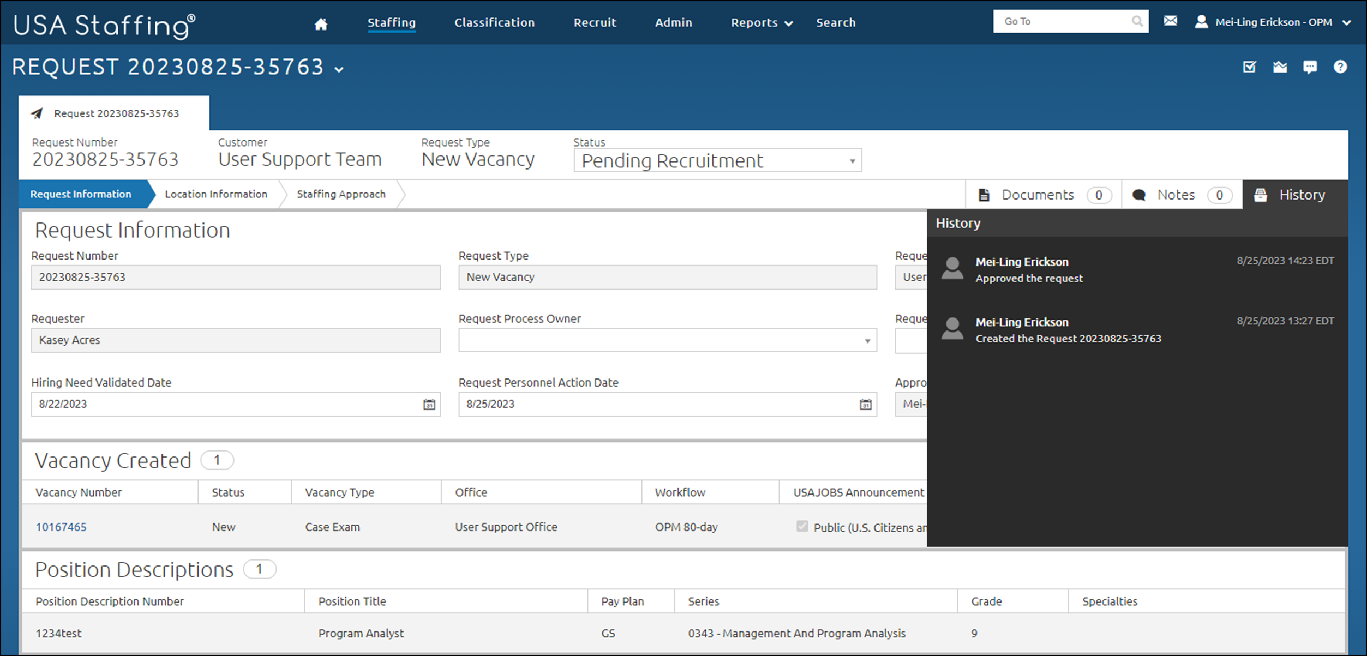Click the Go To search magnifier icon
Image resolution: width=1367 pixels, height=656 pixels.
point(1137,21)
